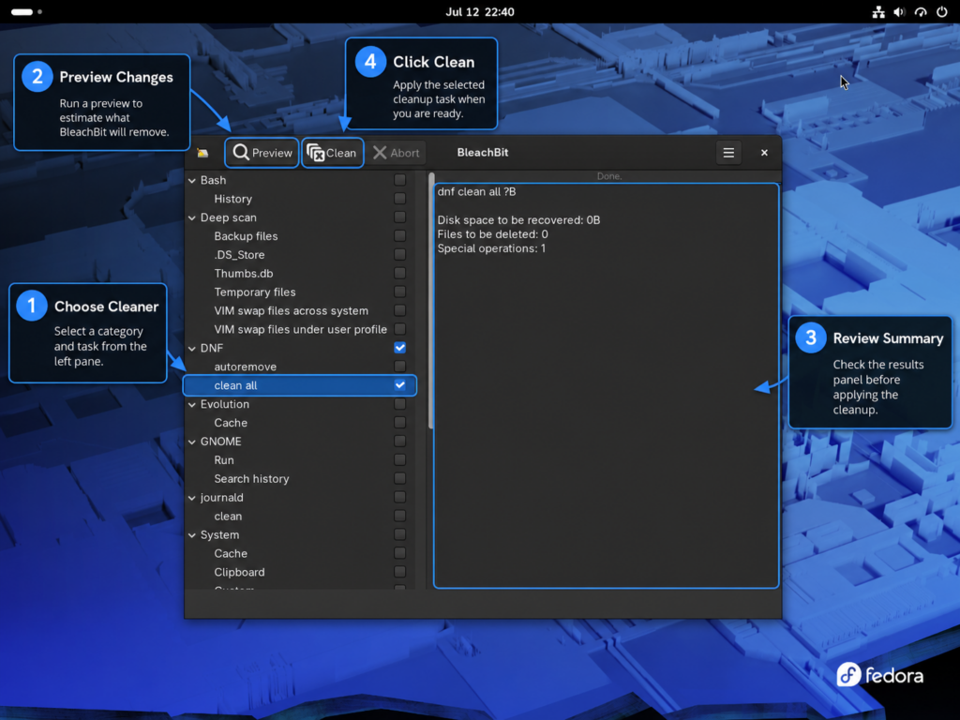Viewport: 960px width, 720px height.
Task: Click 'Disk space to be recovered: 0B' text
Action: [x=518, y=219]
